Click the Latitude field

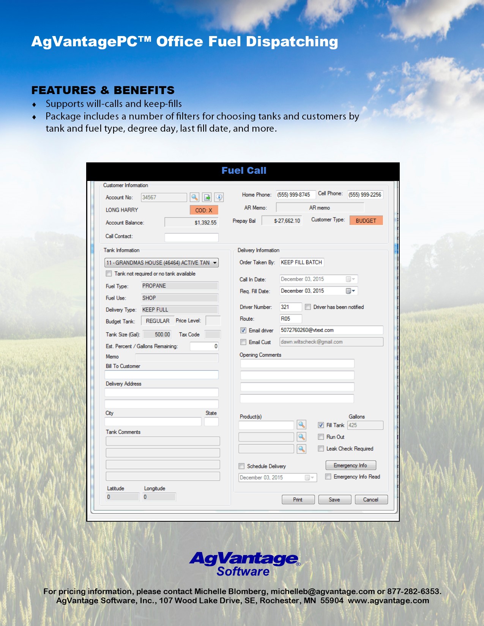[123, 497]
